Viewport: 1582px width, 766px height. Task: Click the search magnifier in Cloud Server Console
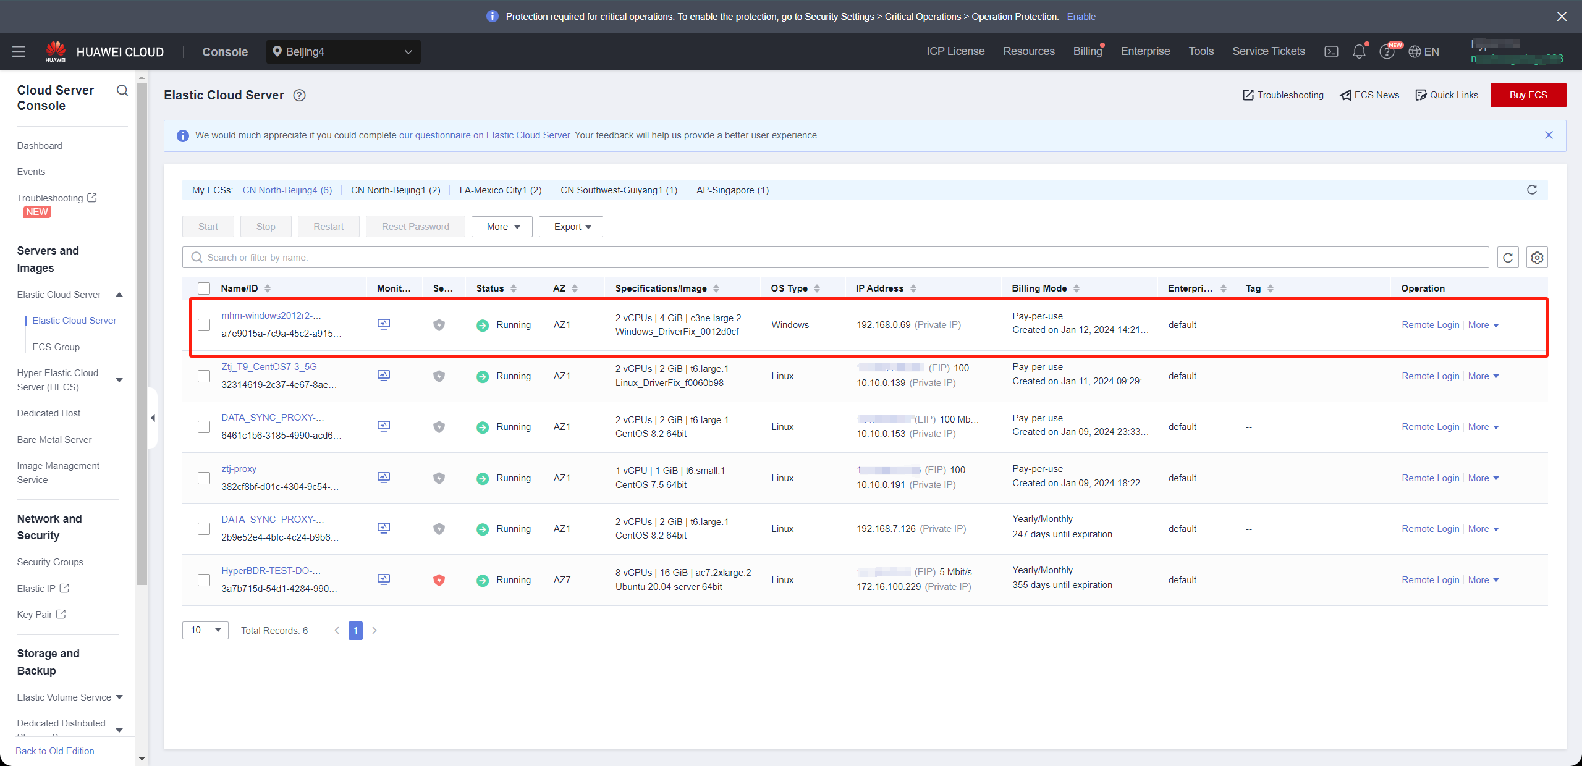122,91
